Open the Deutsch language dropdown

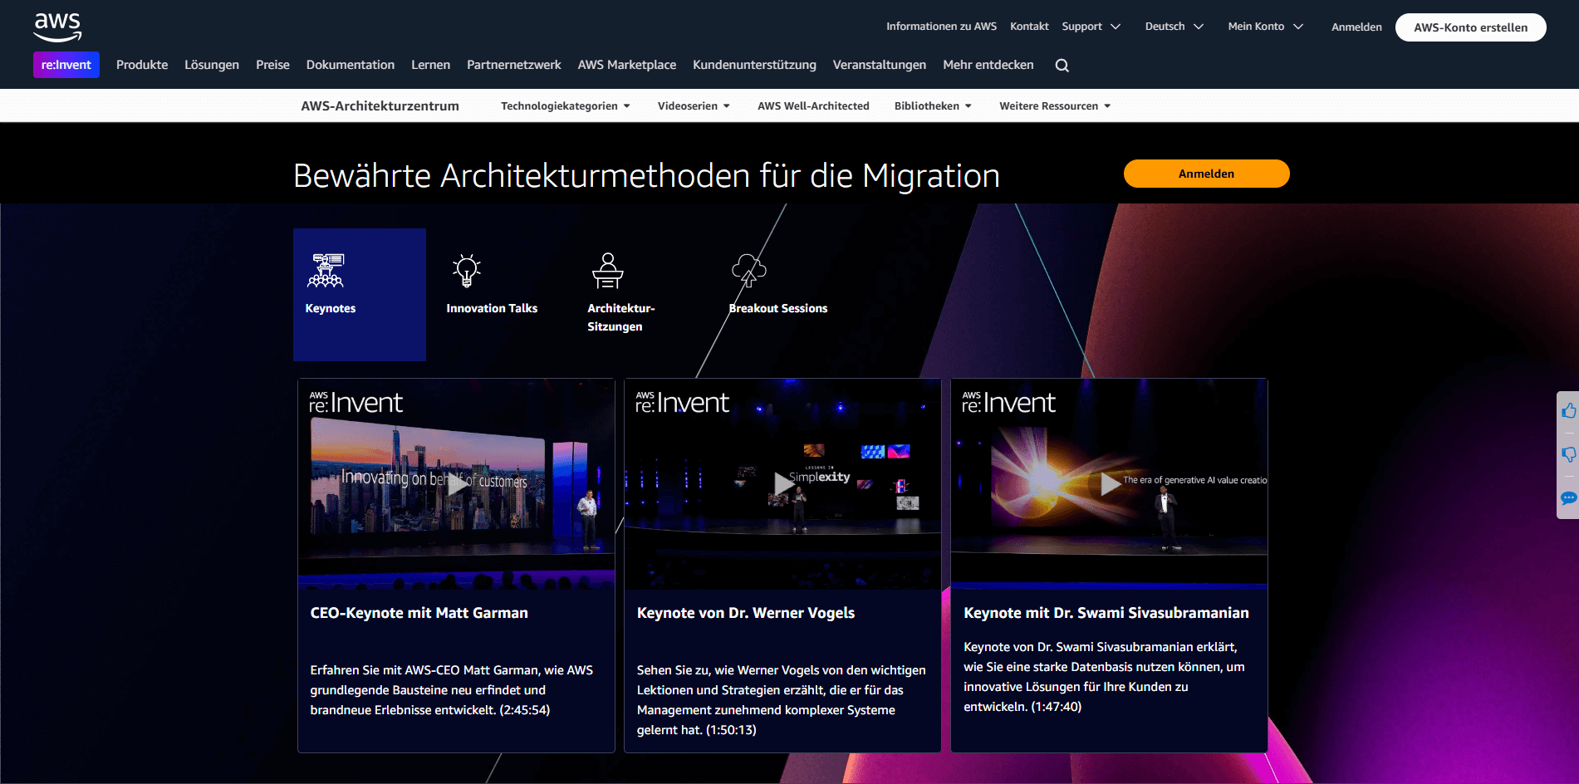pos(1174,27)
